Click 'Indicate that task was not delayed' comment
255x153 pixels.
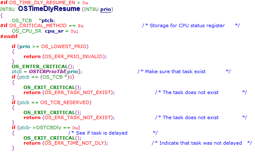(202, 143)
